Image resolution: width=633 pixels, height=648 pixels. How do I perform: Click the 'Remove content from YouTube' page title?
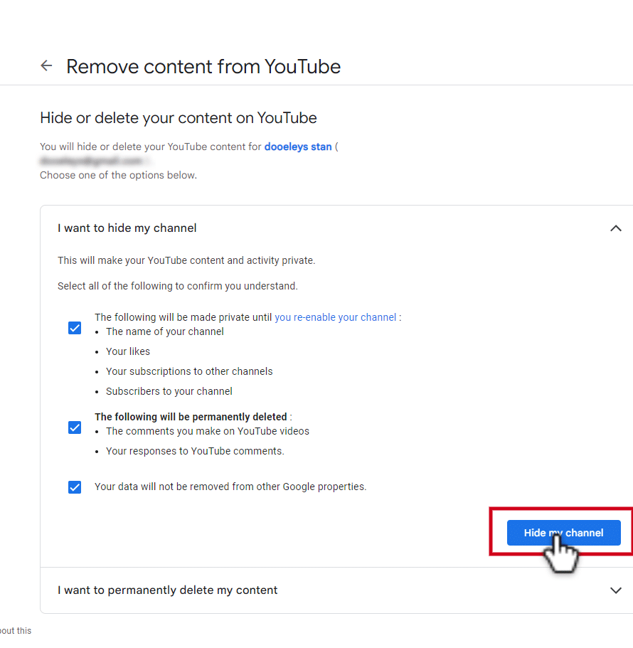[x=203, y=67]
